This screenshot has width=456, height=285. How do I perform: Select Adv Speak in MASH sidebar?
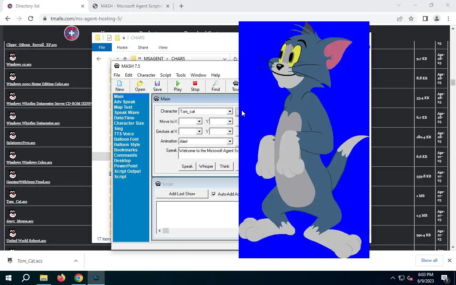(x=125, y=102)
